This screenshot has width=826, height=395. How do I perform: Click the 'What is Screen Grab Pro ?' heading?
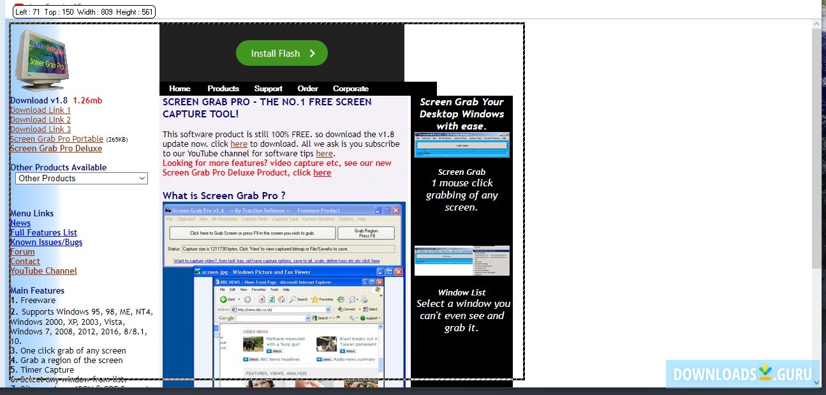pos(224,195)
